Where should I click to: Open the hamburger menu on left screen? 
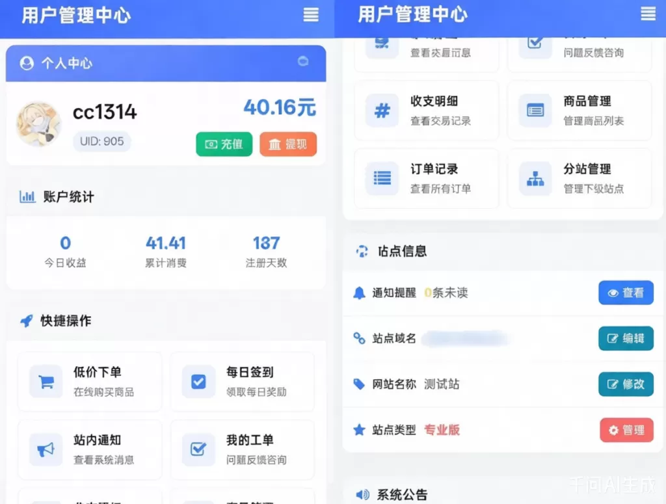coord(311,15)
